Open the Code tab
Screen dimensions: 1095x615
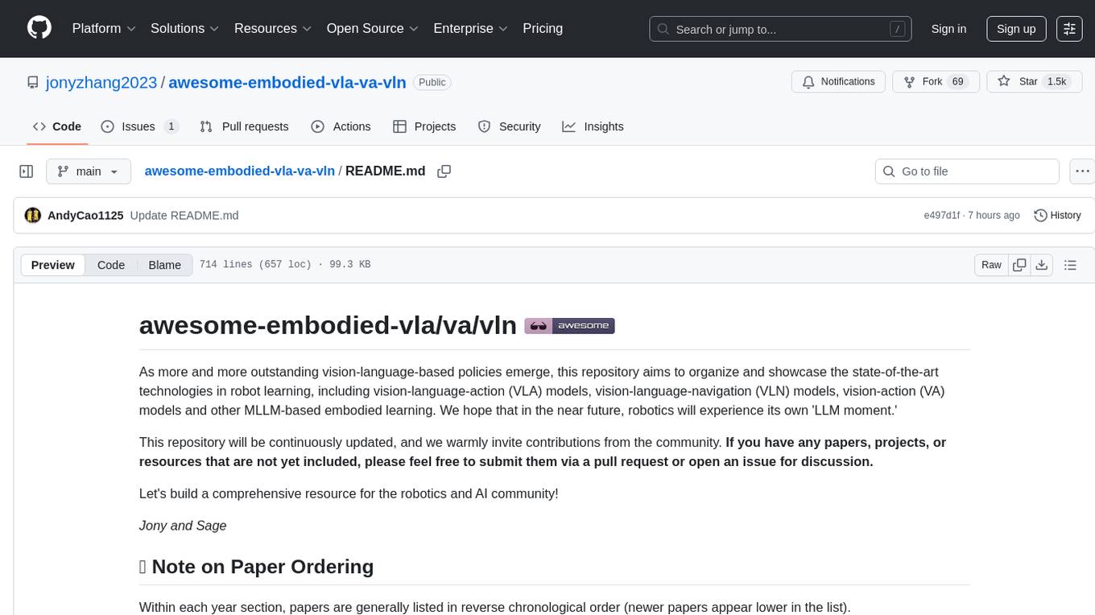pos(57,126)
